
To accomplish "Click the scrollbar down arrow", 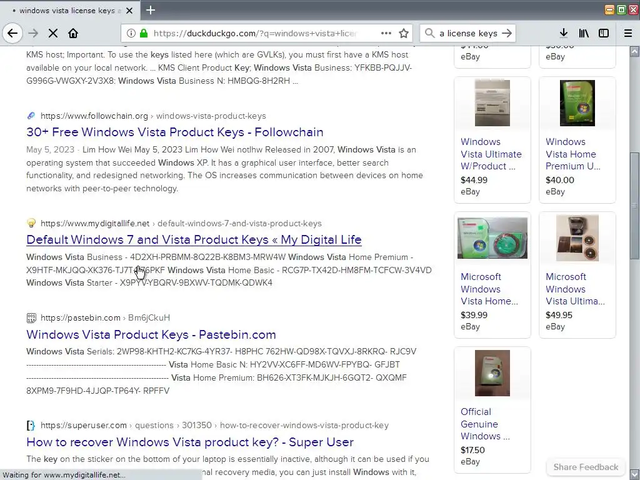I will point(634,475).
